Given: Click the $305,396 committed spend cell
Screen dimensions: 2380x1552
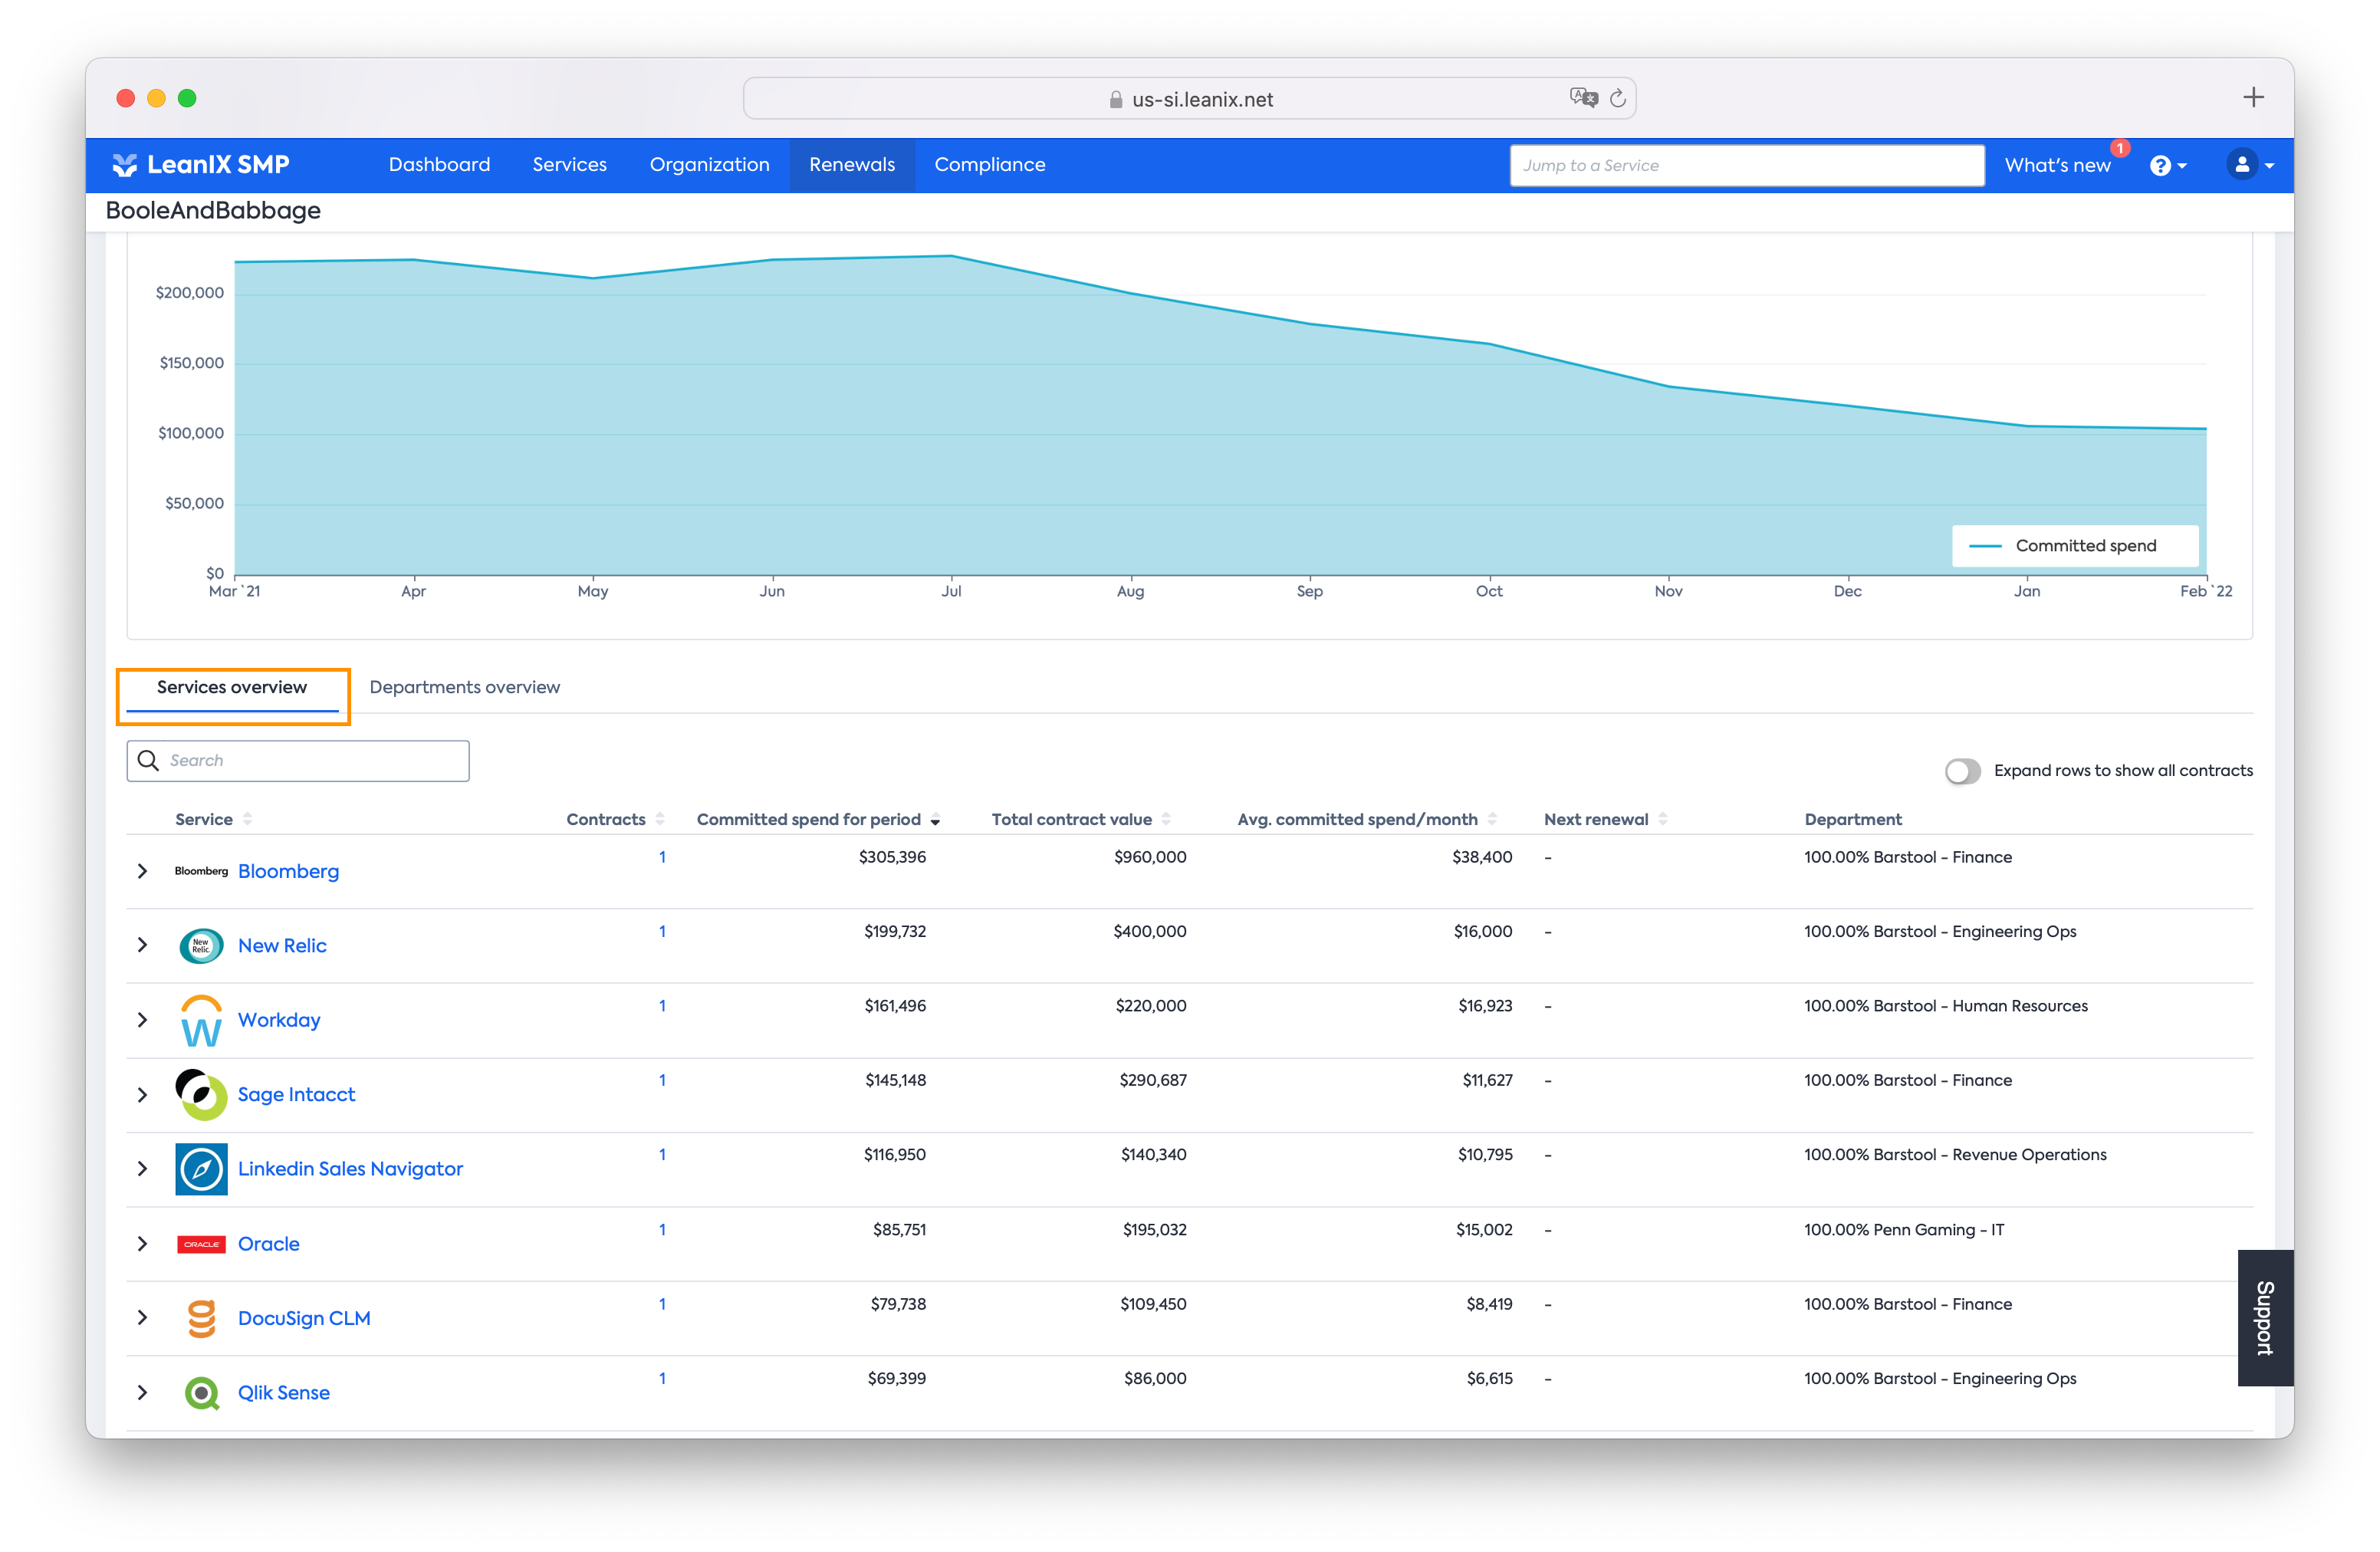Looking at the screenshot, I should click(x=892, y=857).
